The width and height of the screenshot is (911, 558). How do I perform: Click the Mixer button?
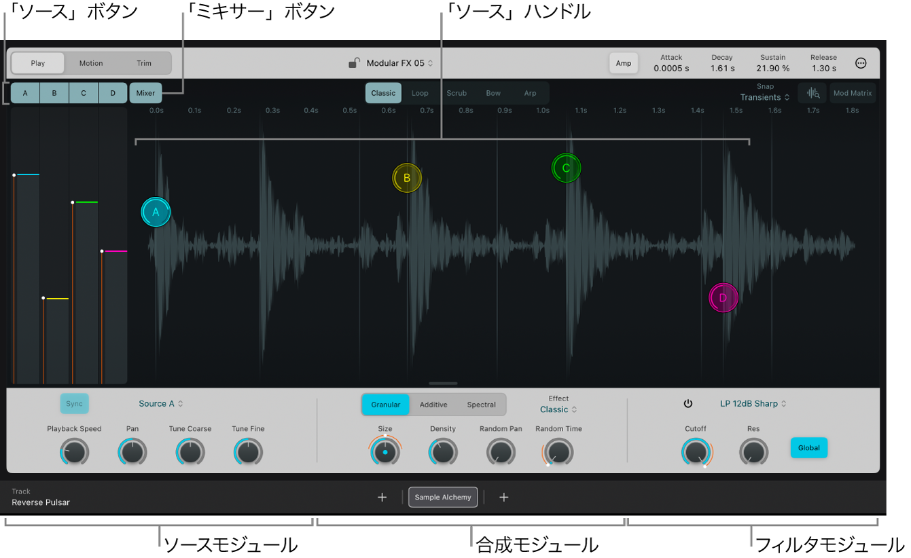[145, 93]
